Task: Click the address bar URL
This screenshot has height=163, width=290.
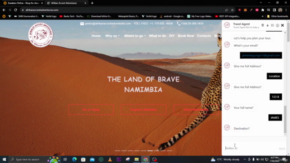Action: click(x=42, y=10)
